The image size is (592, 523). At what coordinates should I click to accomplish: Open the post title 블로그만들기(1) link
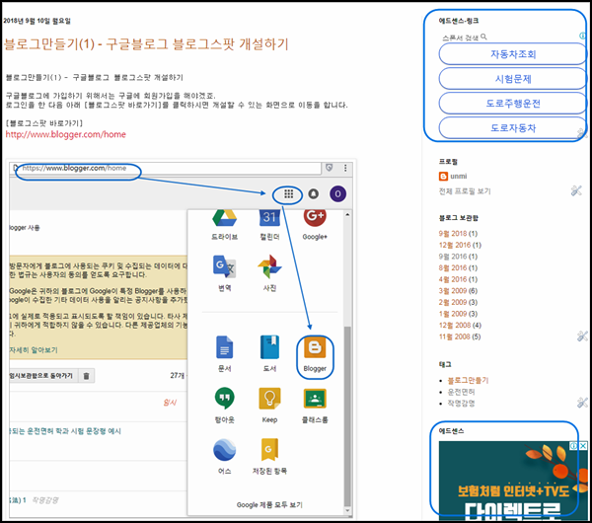tap(146, 44)
